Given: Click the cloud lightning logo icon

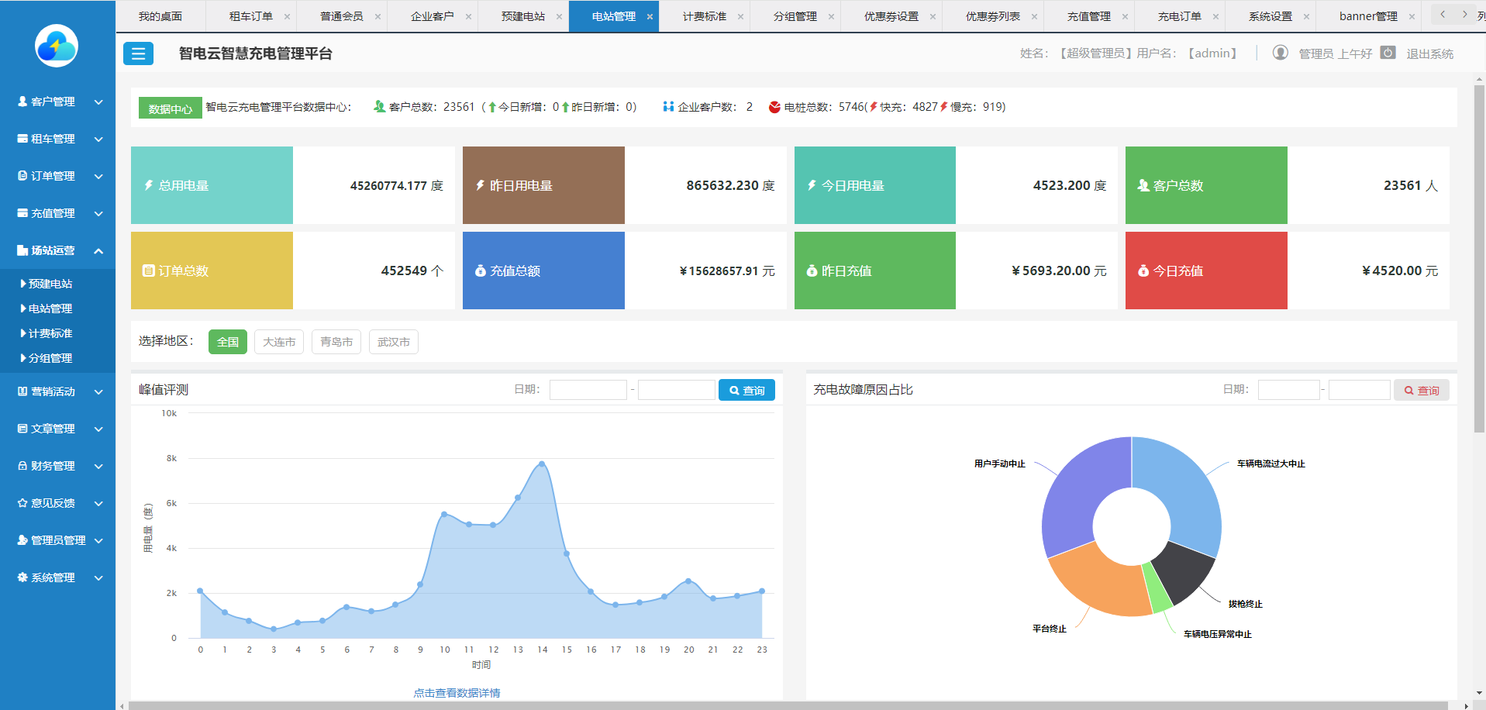Looking at the screenshot, I should click(x=57, y=47).
